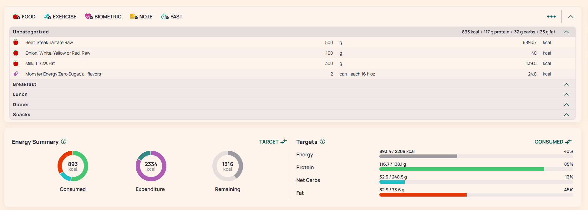Click apple icon beside Onion row
The width and height of the screenshot is (588, 210).
coord(16,53)
